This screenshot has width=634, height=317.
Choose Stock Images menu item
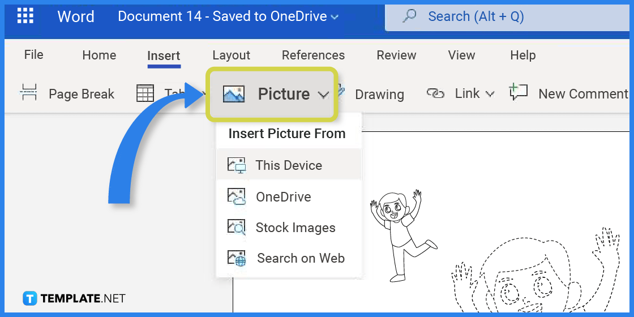click(x=289, y=228)
